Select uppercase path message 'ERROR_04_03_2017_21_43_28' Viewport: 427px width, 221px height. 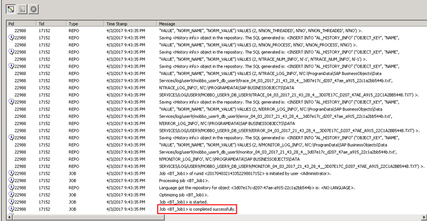[x=289, y=131]
